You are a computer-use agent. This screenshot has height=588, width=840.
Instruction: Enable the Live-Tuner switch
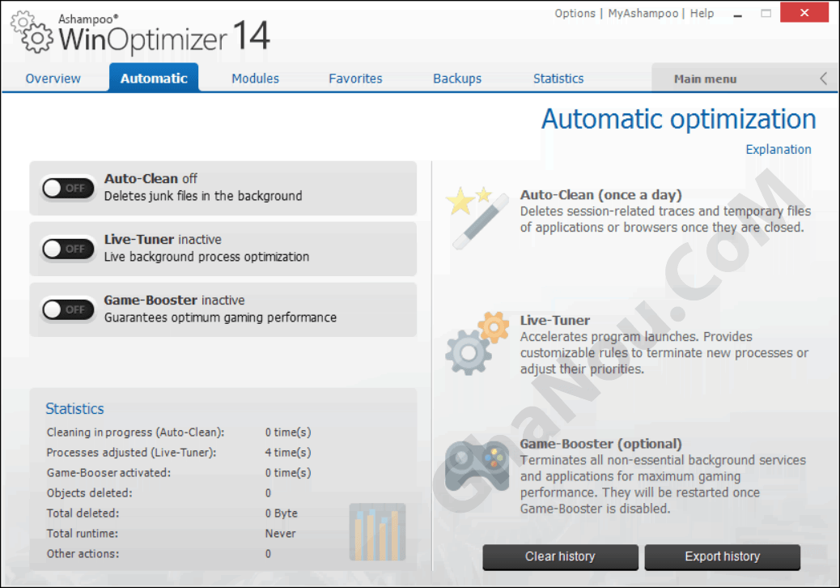(67, 249)
